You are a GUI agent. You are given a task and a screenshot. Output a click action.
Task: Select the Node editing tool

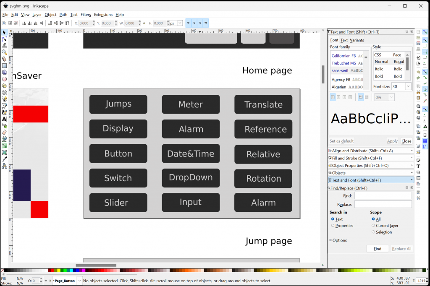click(4, 39)
